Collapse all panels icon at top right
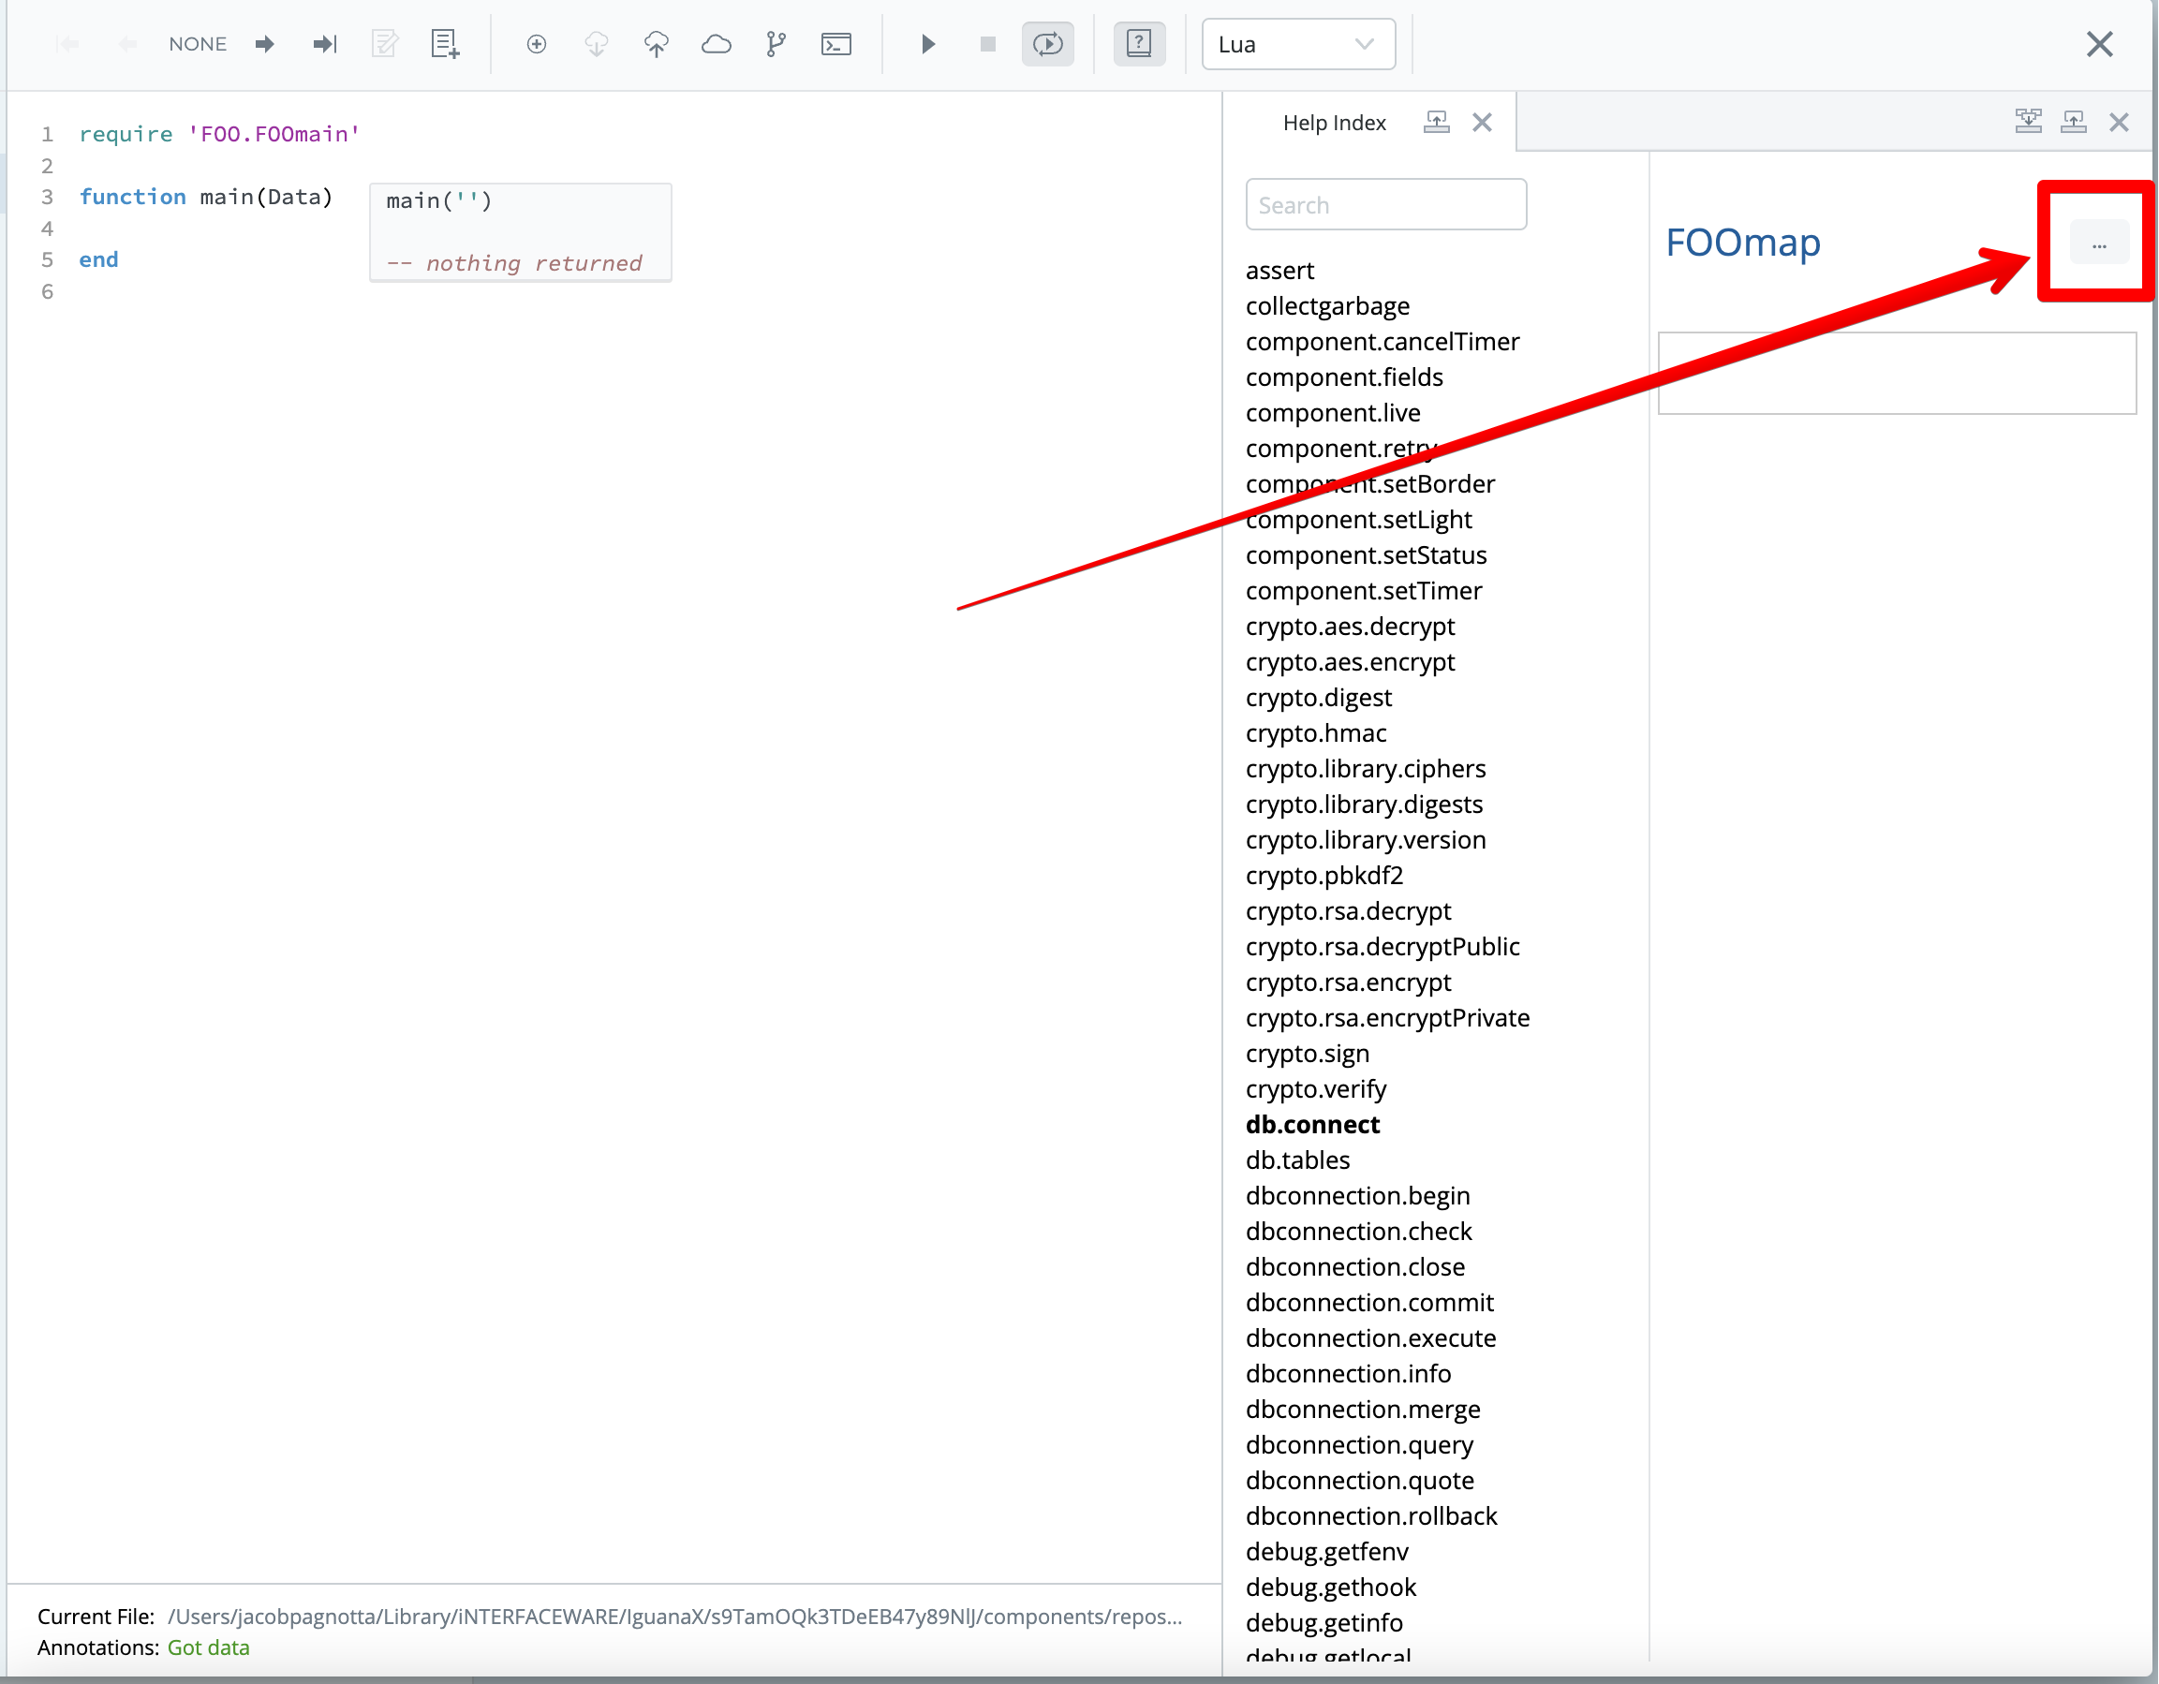This screenshot has width=2159, height=1684. pyautogui.click(x=2028, y=122)
